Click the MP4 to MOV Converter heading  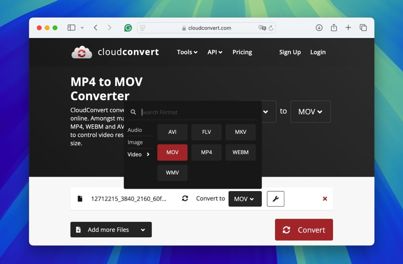106,89
